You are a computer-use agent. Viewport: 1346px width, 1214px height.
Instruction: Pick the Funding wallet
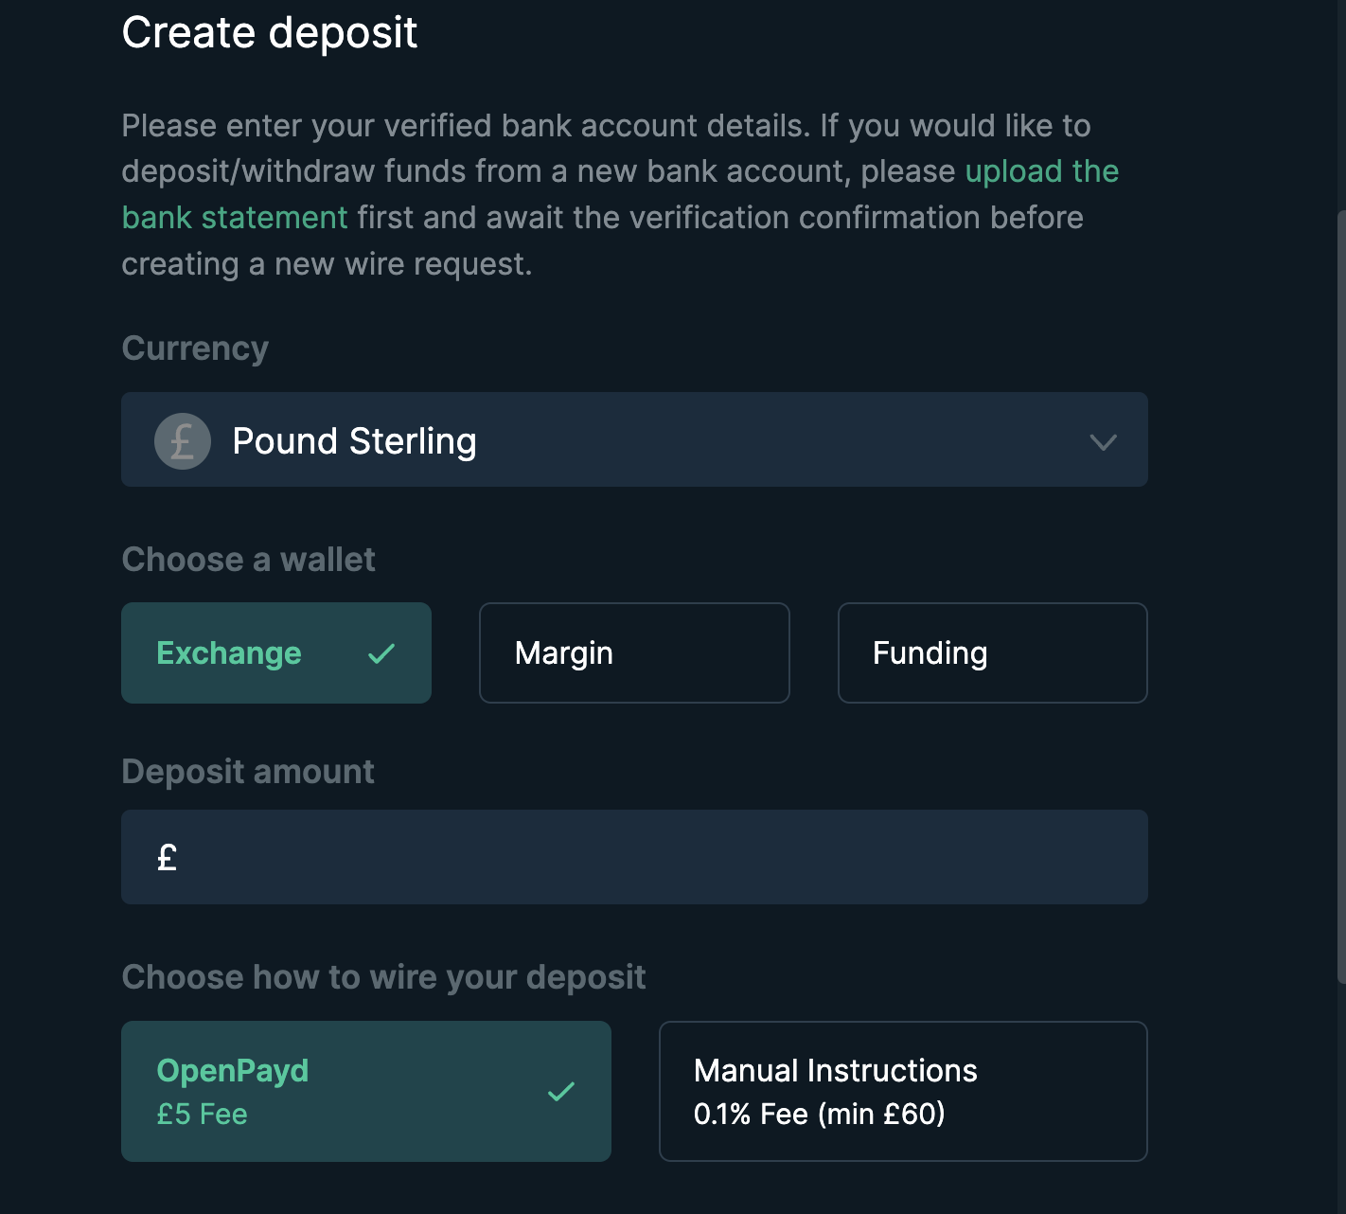(x=993, y=652)
